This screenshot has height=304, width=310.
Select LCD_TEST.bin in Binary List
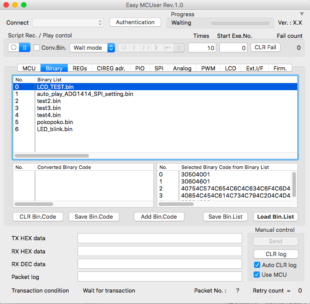(155, 87)
